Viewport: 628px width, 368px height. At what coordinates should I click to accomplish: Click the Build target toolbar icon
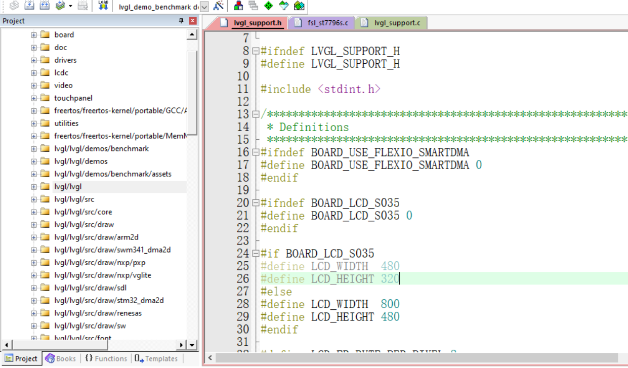click(29, 6)
